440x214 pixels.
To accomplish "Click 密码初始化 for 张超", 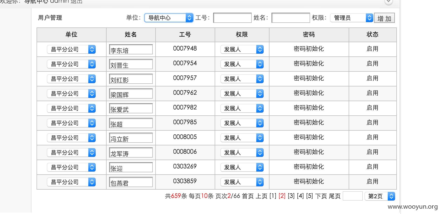I will [x=309, y=123].
